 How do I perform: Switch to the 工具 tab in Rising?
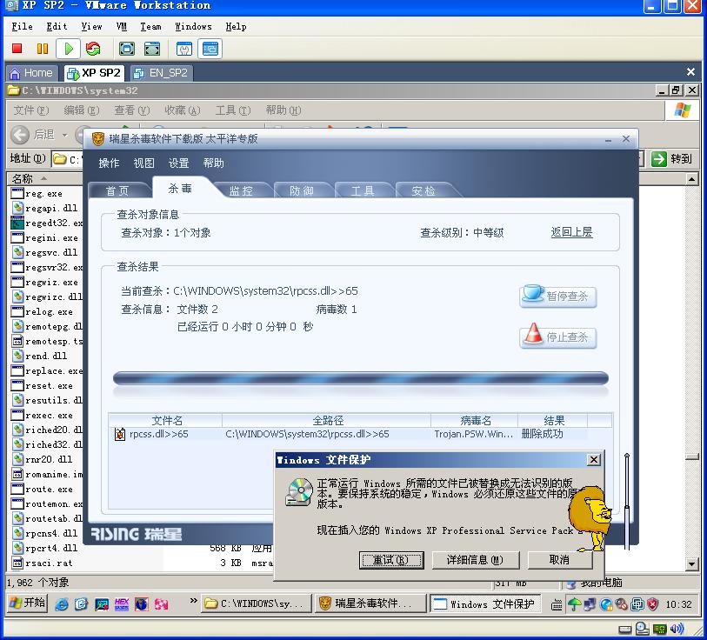tap(363, 190)
